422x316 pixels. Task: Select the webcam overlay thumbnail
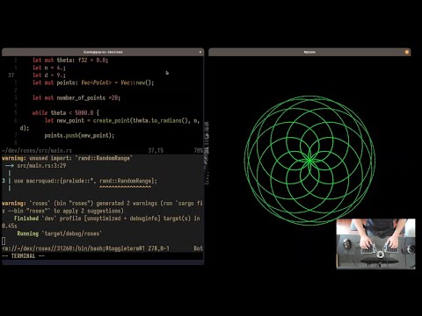[x=375, y=244]
